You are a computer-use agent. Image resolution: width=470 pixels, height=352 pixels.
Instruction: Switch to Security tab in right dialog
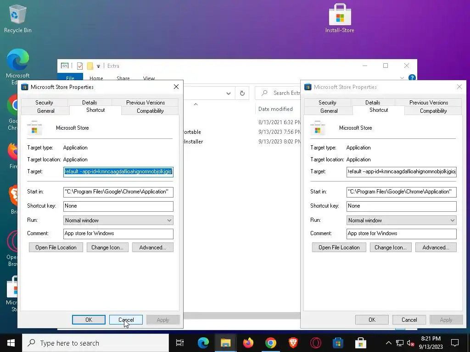click(x=327, y=102)
